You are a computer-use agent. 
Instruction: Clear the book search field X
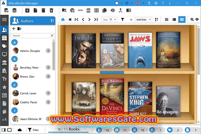pos(111,20)
